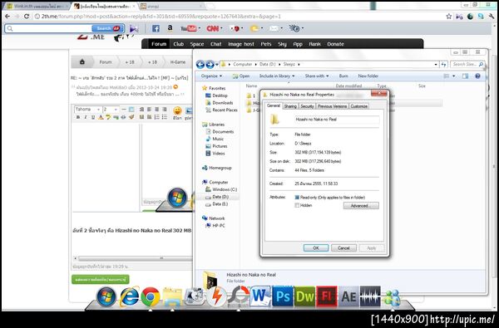Screen dimensions: 499x328
Task: Launch Microsoft Word from the dock
Action: 260,296
